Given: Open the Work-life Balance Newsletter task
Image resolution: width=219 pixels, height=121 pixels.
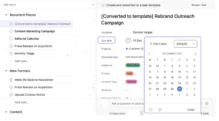Looking at the screenshot, I should click(x=34, y=80).
